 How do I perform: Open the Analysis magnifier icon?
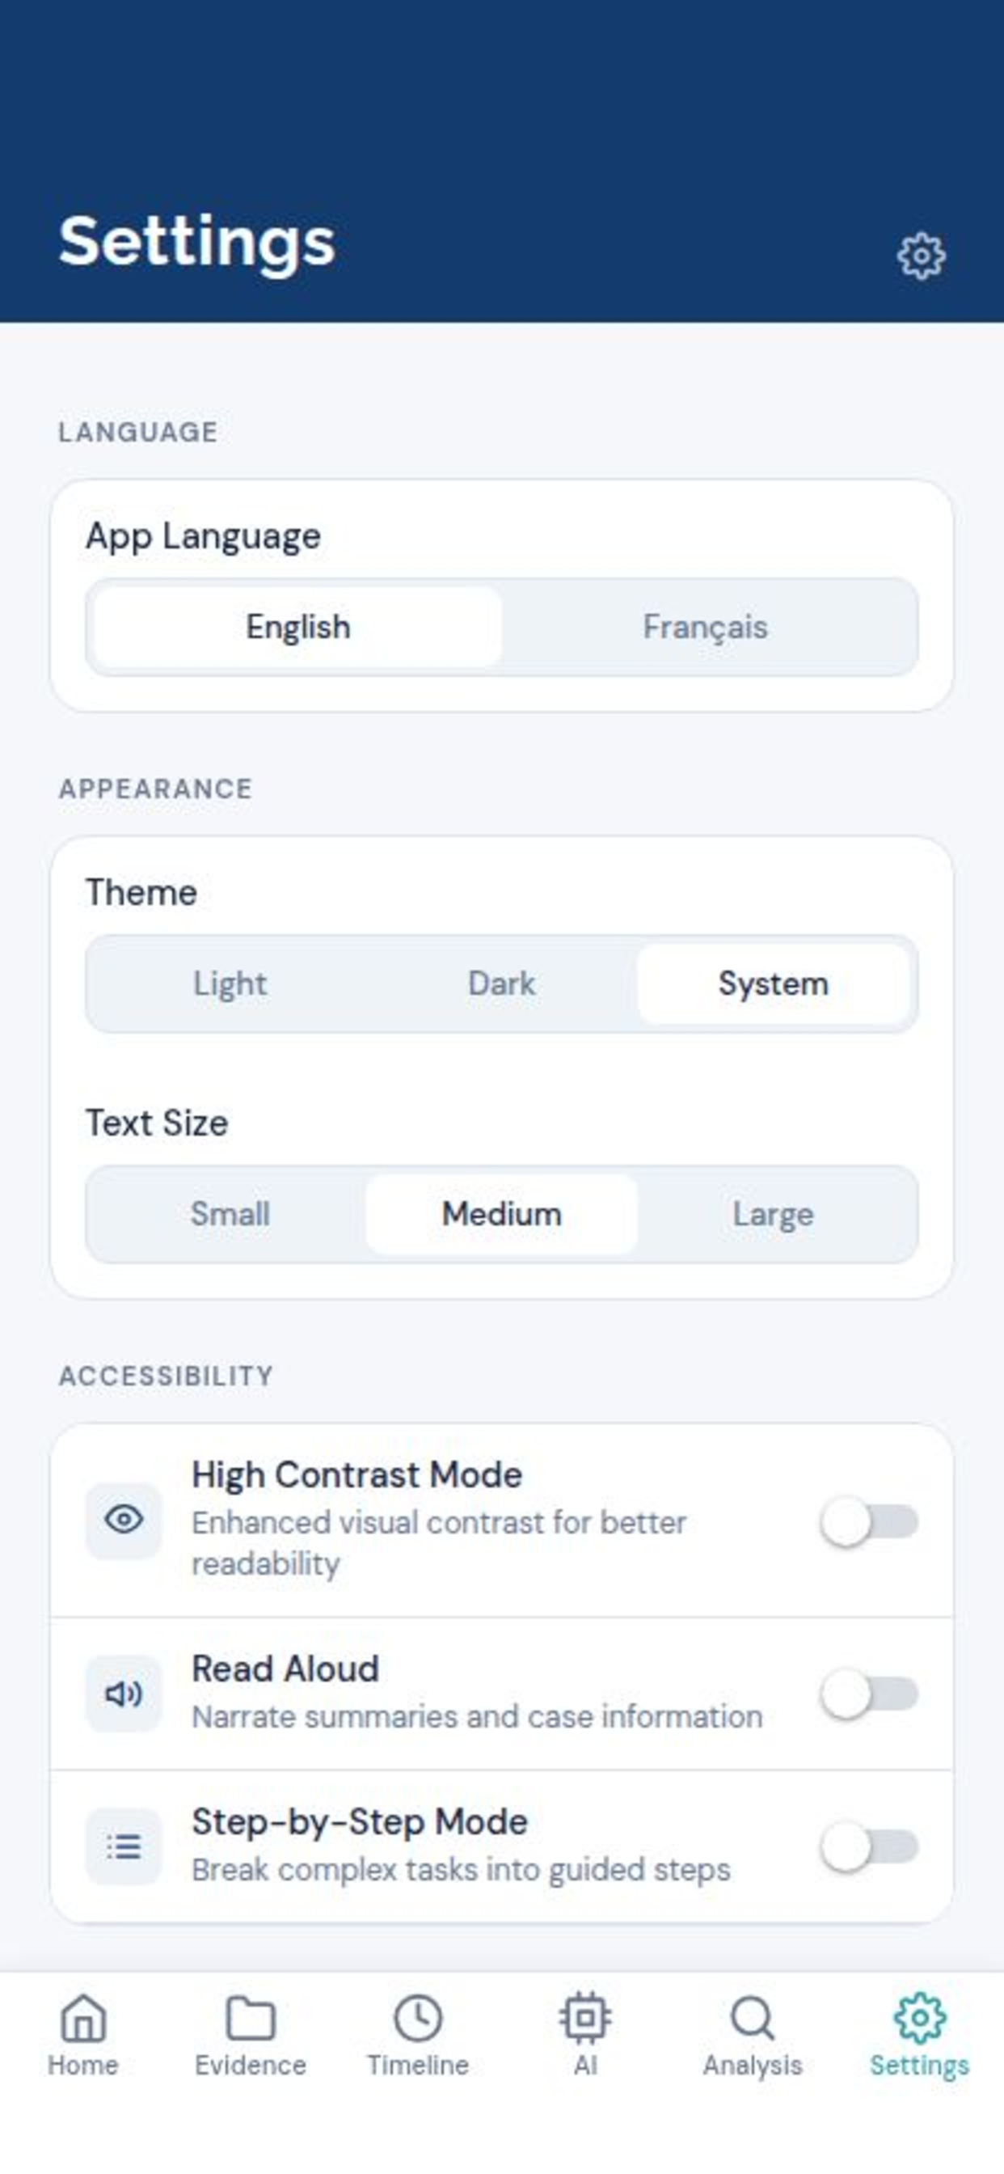point(752,2019)
